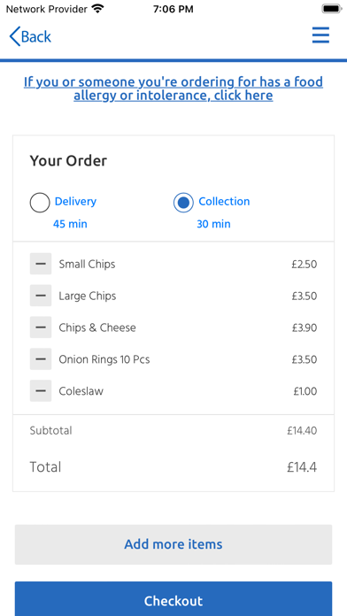The width and height of the screenshot is (347, 616).
Task: Tap the Back chevron arrow
Action: [x=14, y=36]
